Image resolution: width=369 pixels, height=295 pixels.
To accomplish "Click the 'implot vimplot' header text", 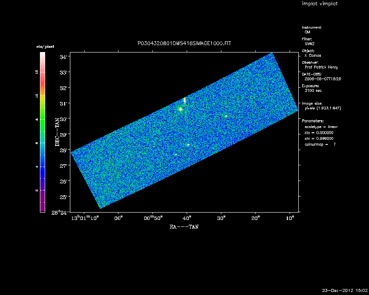I will coord(320,3).
